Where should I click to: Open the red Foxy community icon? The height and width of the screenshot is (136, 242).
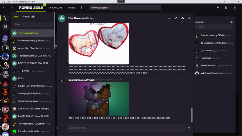[5, 118]
